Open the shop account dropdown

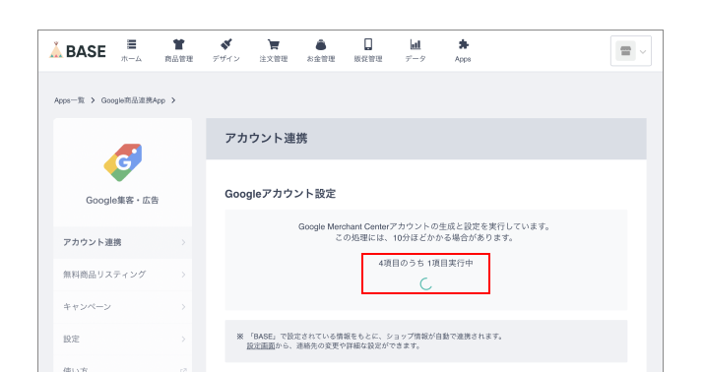(x=631, y=51)
